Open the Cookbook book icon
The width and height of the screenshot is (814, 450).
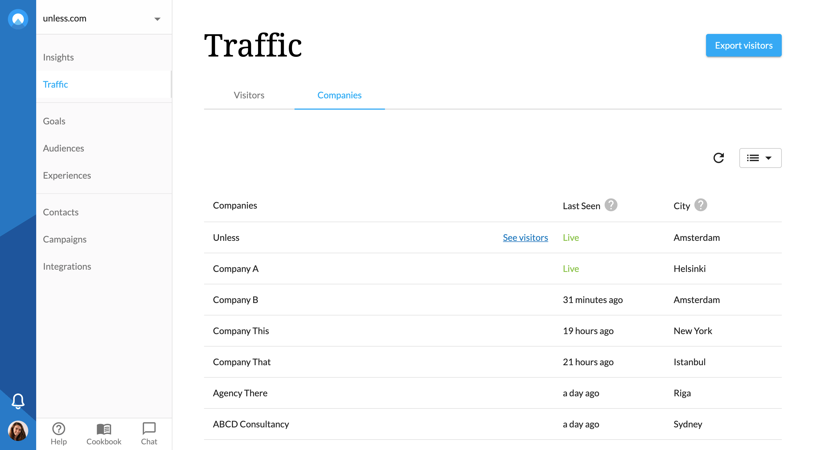tap(104, 429)
